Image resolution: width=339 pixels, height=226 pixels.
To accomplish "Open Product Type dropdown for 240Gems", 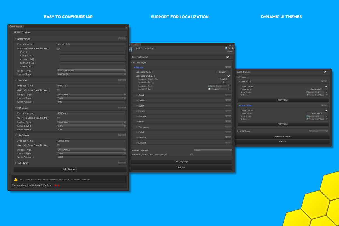I will tap(91, 95).
